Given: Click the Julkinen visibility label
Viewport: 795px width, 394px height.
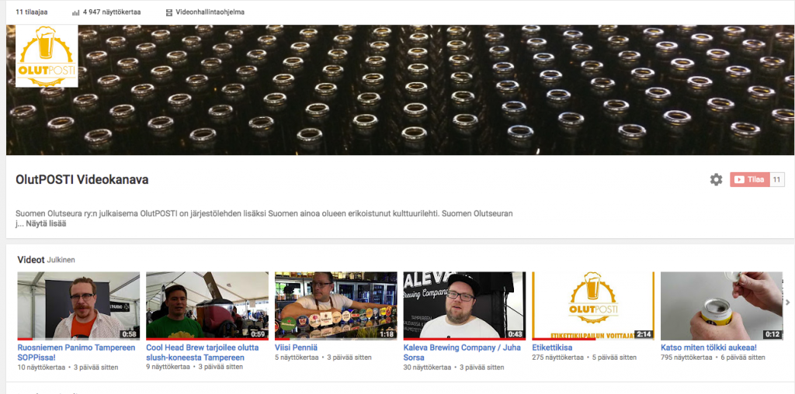Looking at the screenshot, I should pyautogui.click(x=61, y=261).
